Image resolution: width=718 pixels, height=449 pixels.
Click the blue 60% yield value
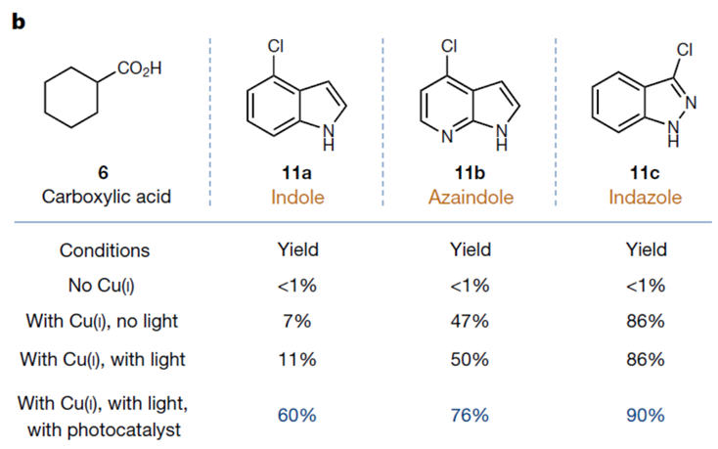coord(296,416)
